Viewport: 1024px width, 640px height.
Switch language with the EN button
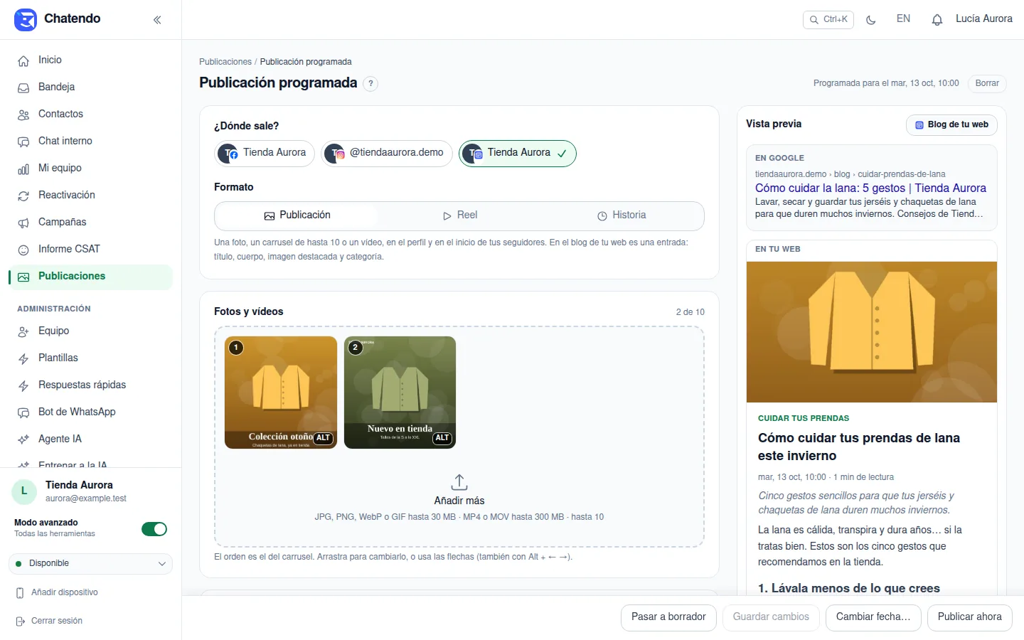903,19
